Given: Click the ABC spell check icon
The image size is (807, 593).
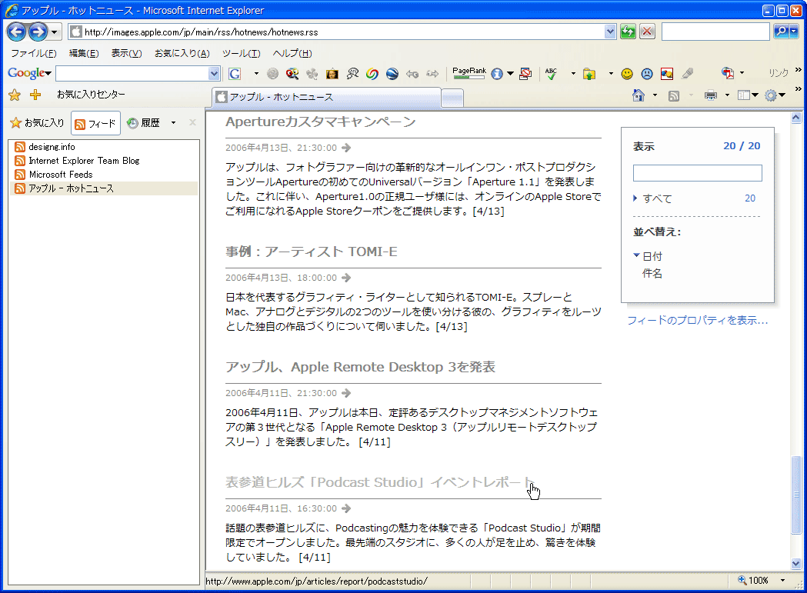Looking at the screenshot, I should [552, 74].
